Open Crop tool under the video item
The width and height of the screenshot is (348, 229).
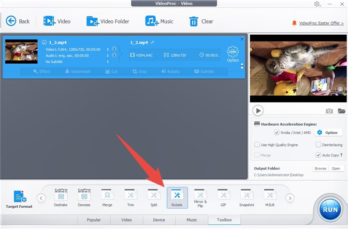point(139,72)
